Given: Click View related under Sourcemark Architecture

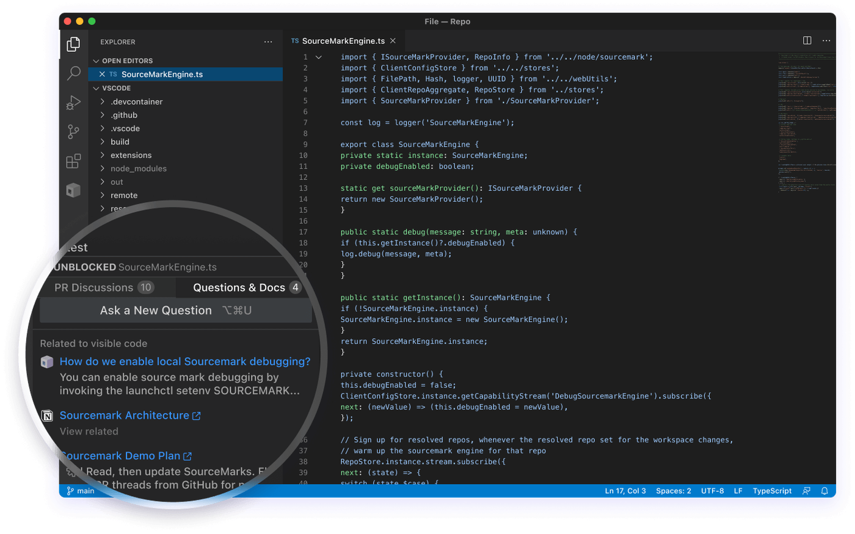Looking at the screenshot, I should coord(89,431).
